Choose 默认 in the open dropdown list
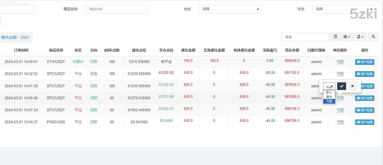The width and height of the screenshot is (383, 165). pos(329,92)
